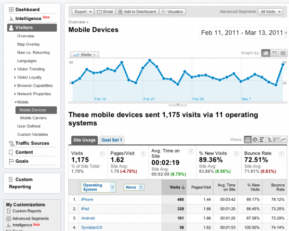
Task: Select the second Graph by view icon
Action: point(274,53)
